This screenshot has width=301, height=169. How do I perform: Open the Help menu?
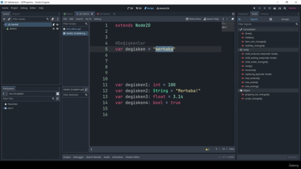[x=41, y=8]
